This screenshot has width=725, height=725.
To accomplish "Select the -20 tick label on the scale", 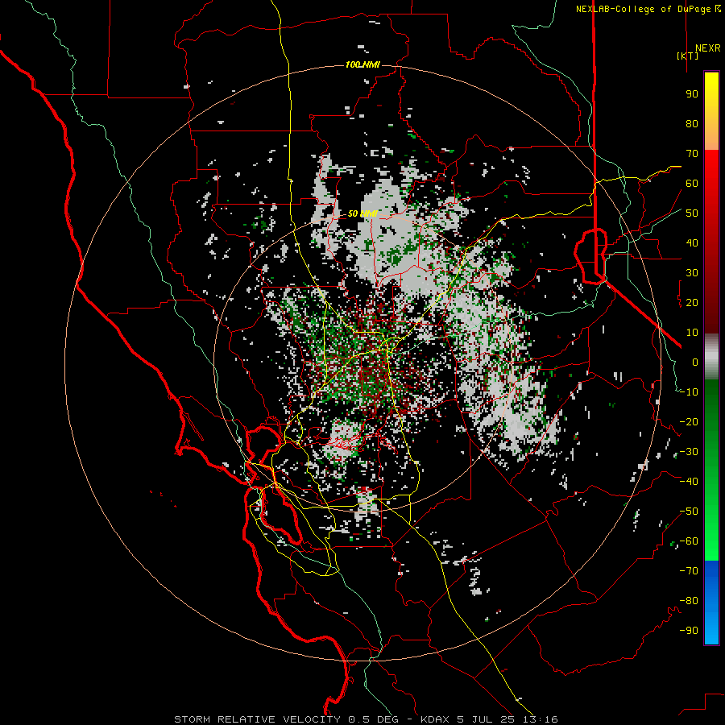I will point(689,422).
